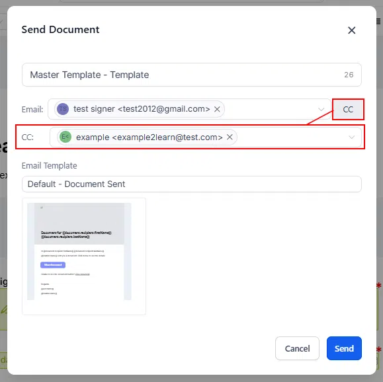383x382 pixels.
Task: Remove example2learn recipient from CC field
Action: click(230, 137)
